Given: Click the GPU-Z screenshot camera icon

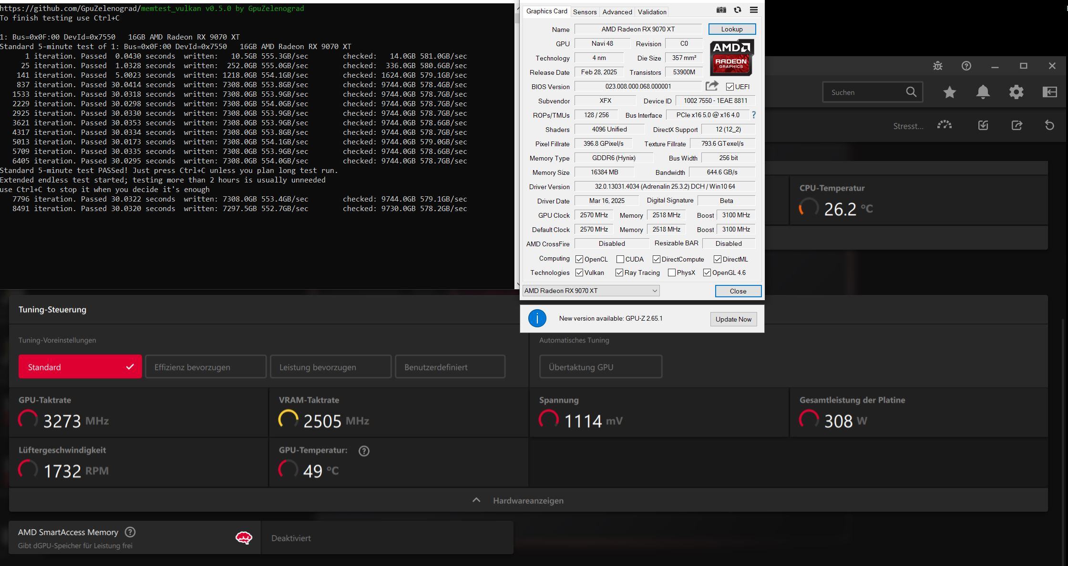Looking at the screenshot, I should tap(721, 10).
